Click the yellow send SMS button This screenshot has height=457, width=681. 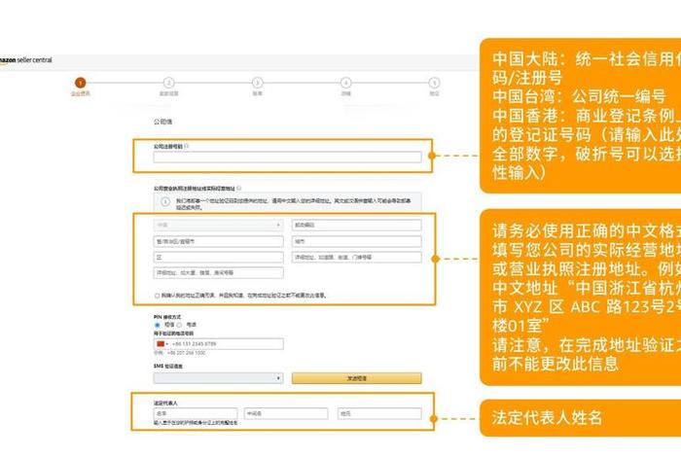(x=356, y=378)
